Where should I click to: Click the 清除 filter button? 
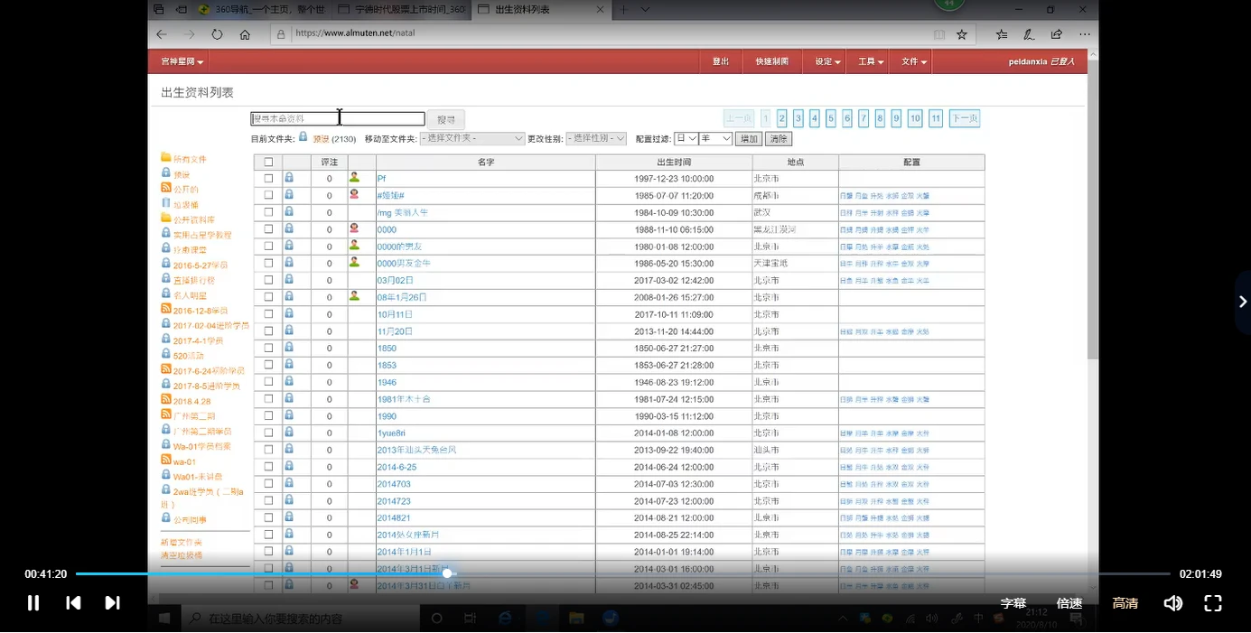778,139
